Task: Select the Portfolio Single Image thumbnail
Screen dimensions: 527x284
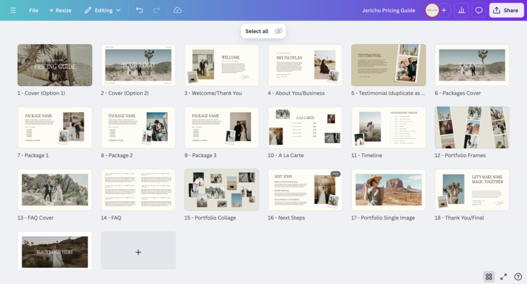Action: coord(389,190)
